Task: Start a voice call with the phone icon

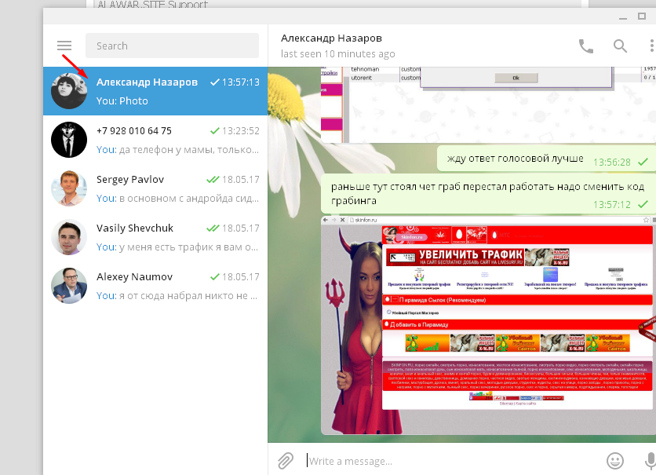Action: (x=585, y=46)
